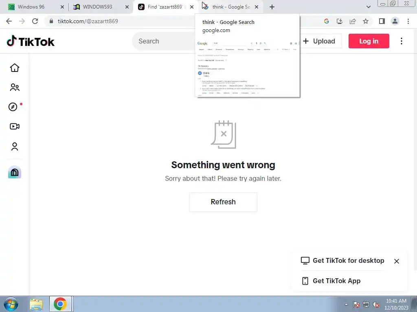Close the TikTok tab

coord(192,7)
